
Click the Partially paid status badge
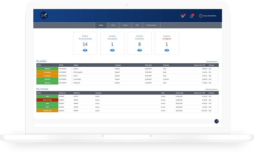tap(47, 111)
